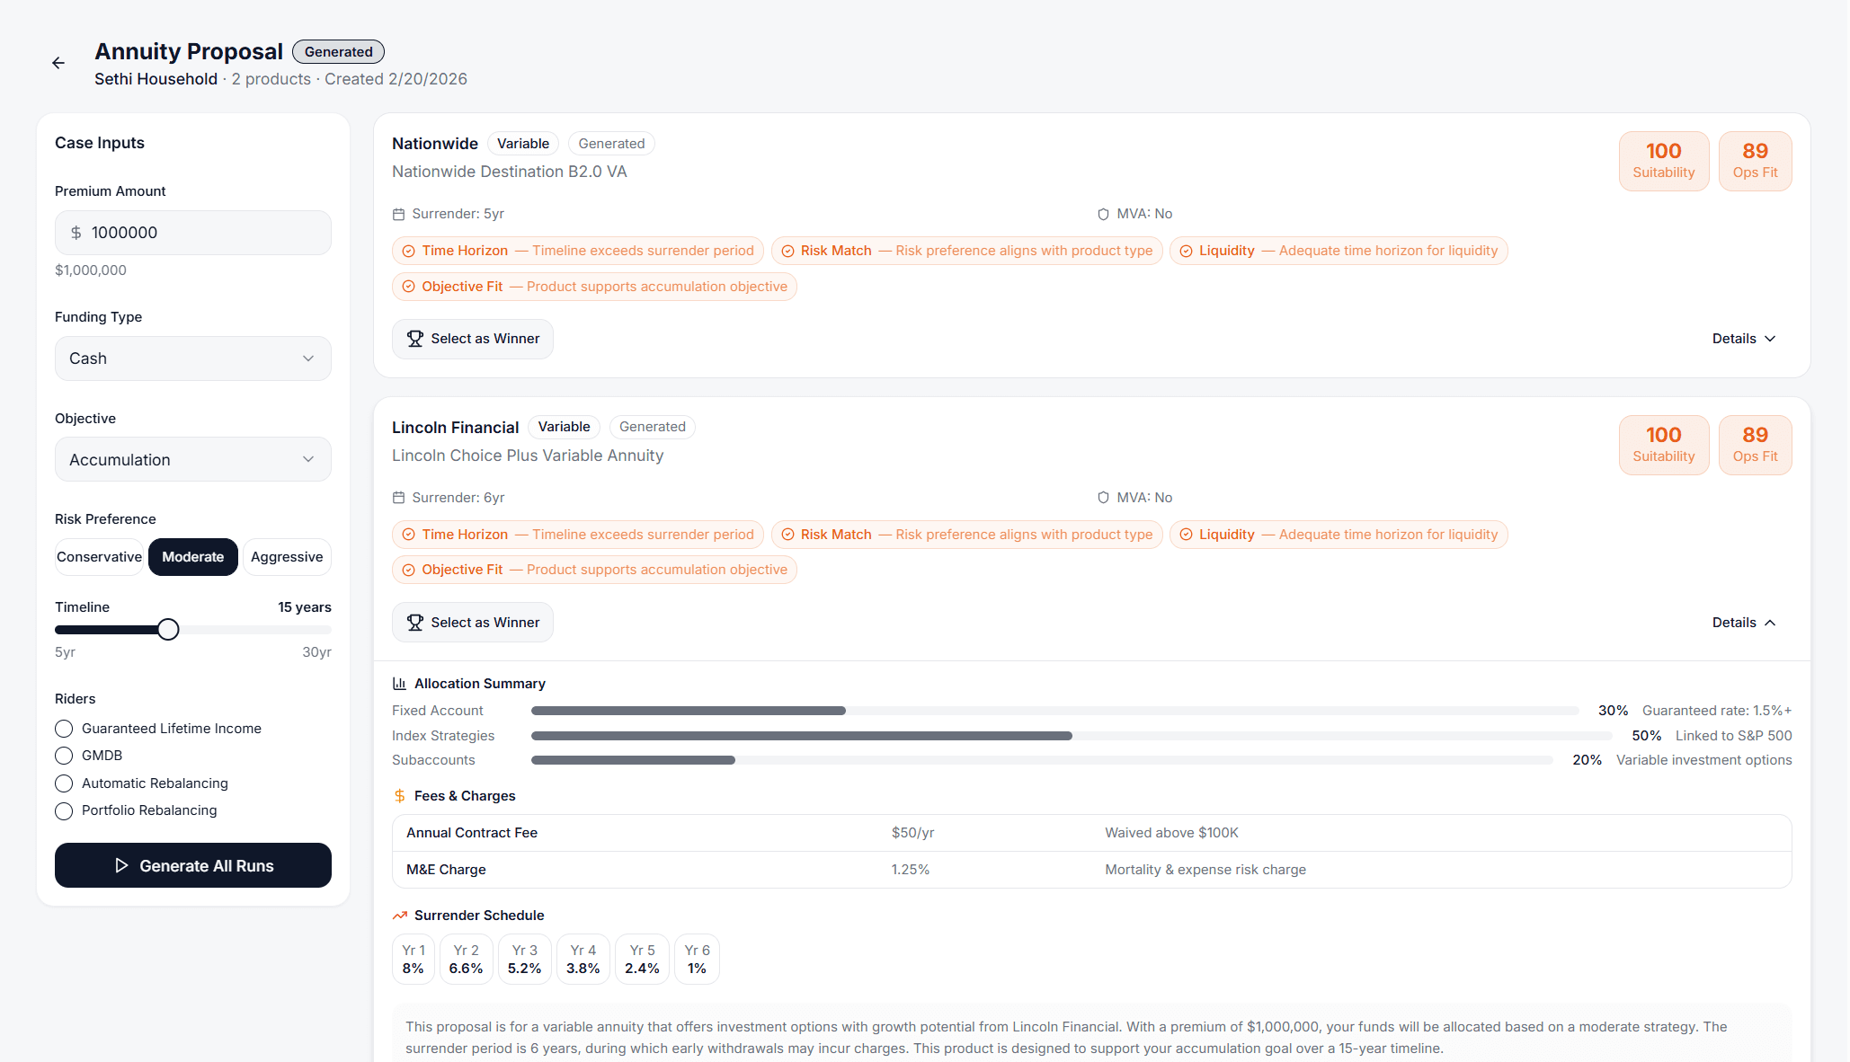
Task: Click the Lincoln Objective Fit check icon
Action: [x=409, y=570]
